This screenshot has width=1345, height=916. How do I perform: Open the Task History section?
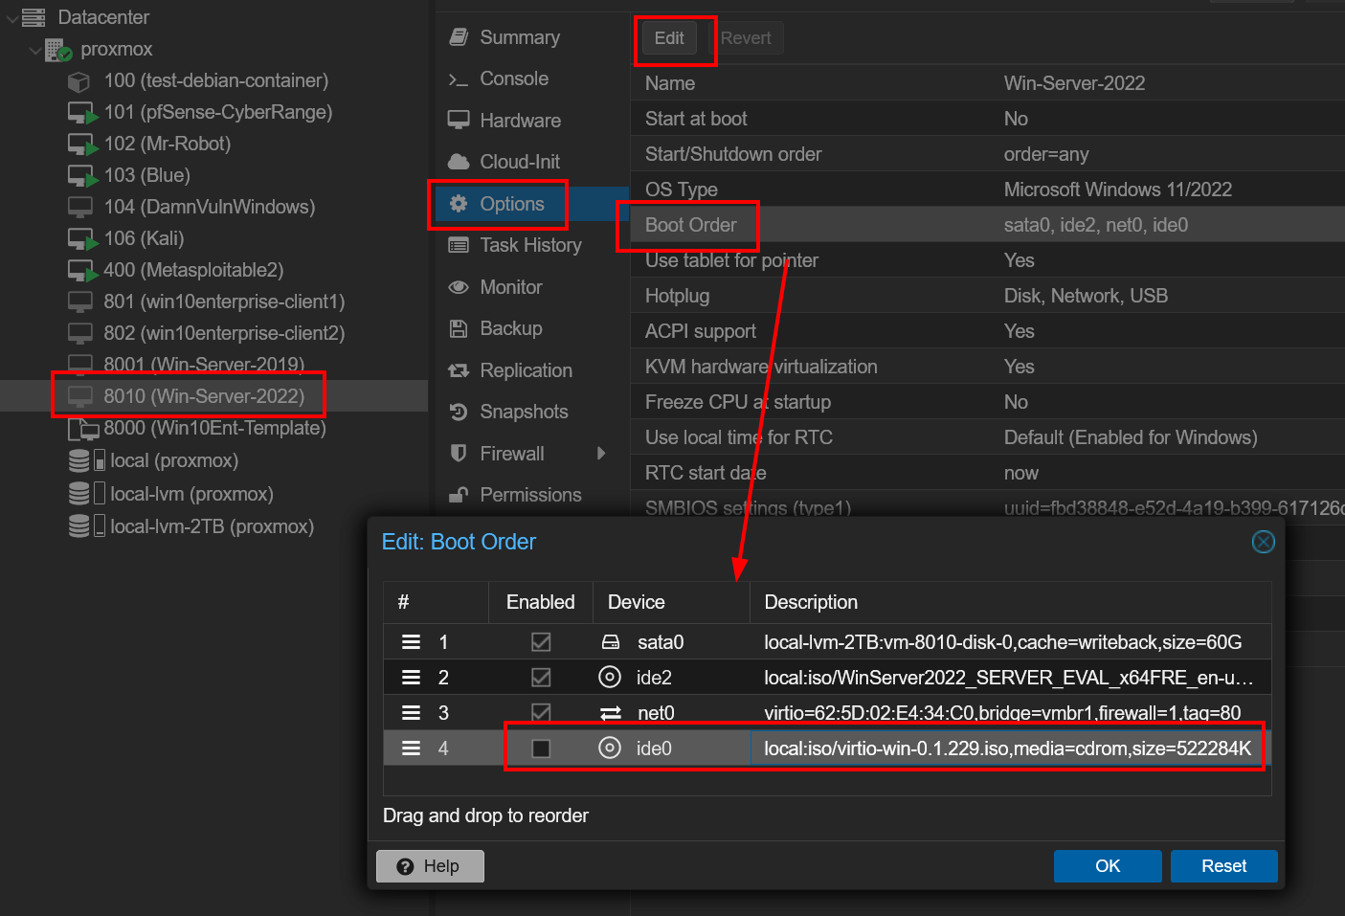tap(530, 245)
